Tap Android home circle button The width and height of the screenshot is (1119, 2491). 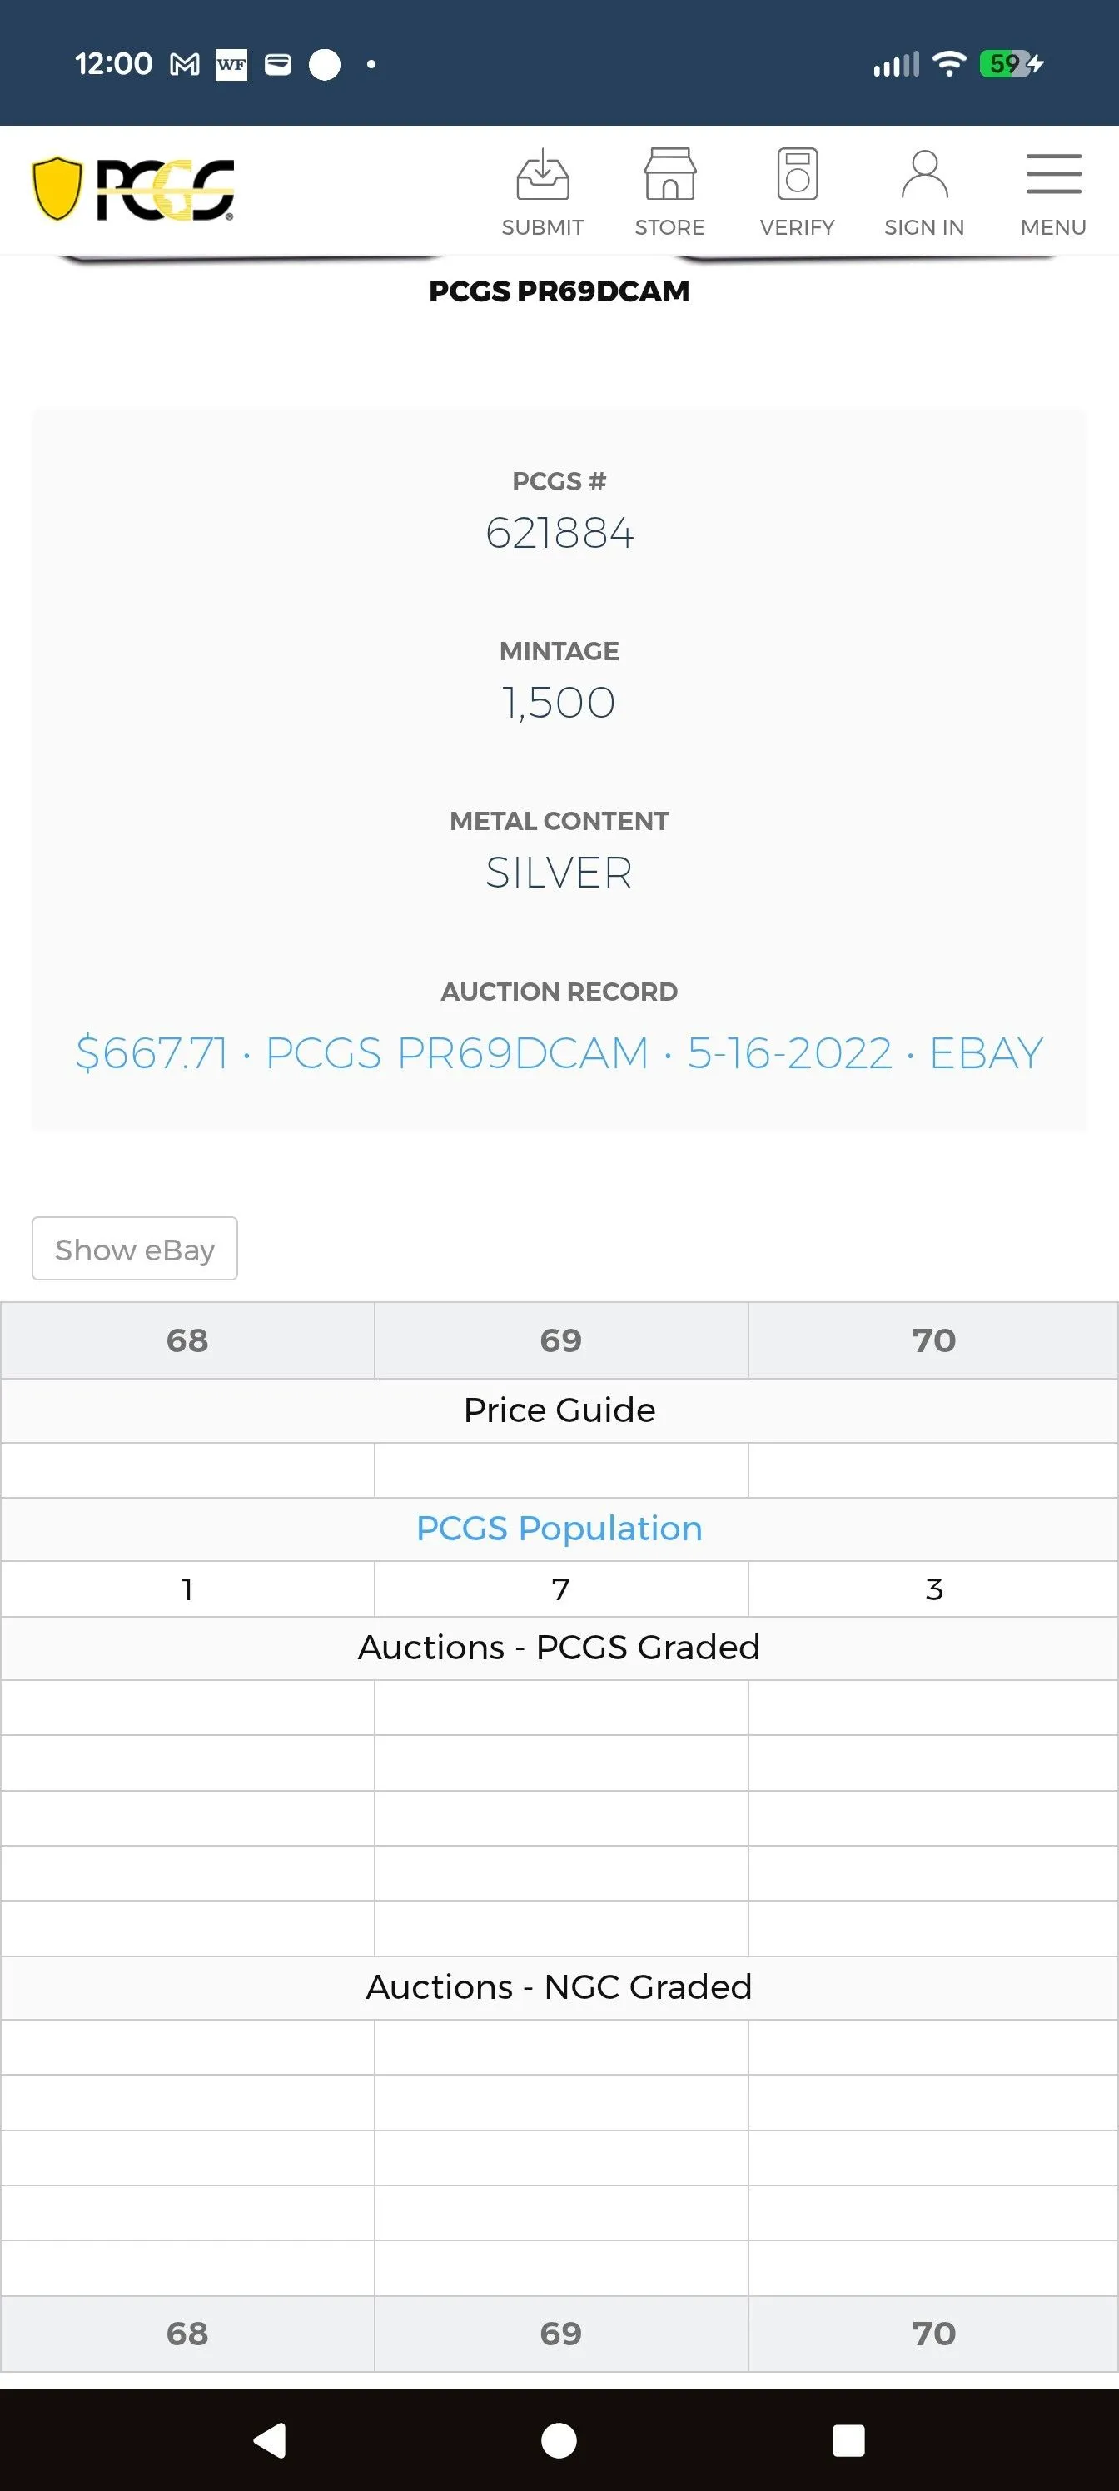[x=559, y=2439]
